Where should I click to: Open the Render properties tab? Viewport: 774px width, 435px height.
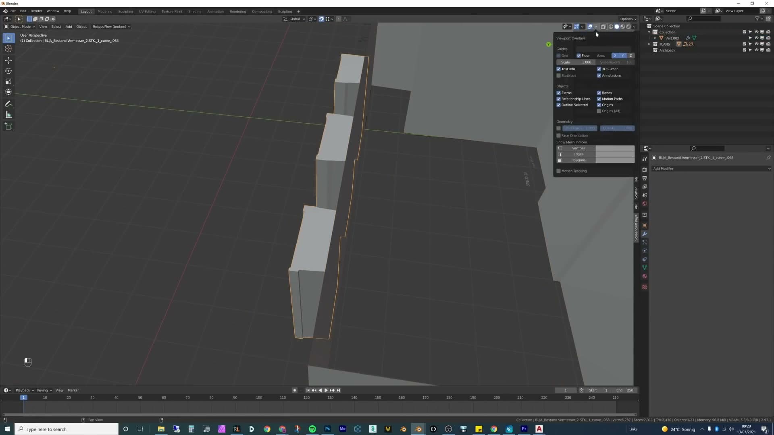coord(645,170)
